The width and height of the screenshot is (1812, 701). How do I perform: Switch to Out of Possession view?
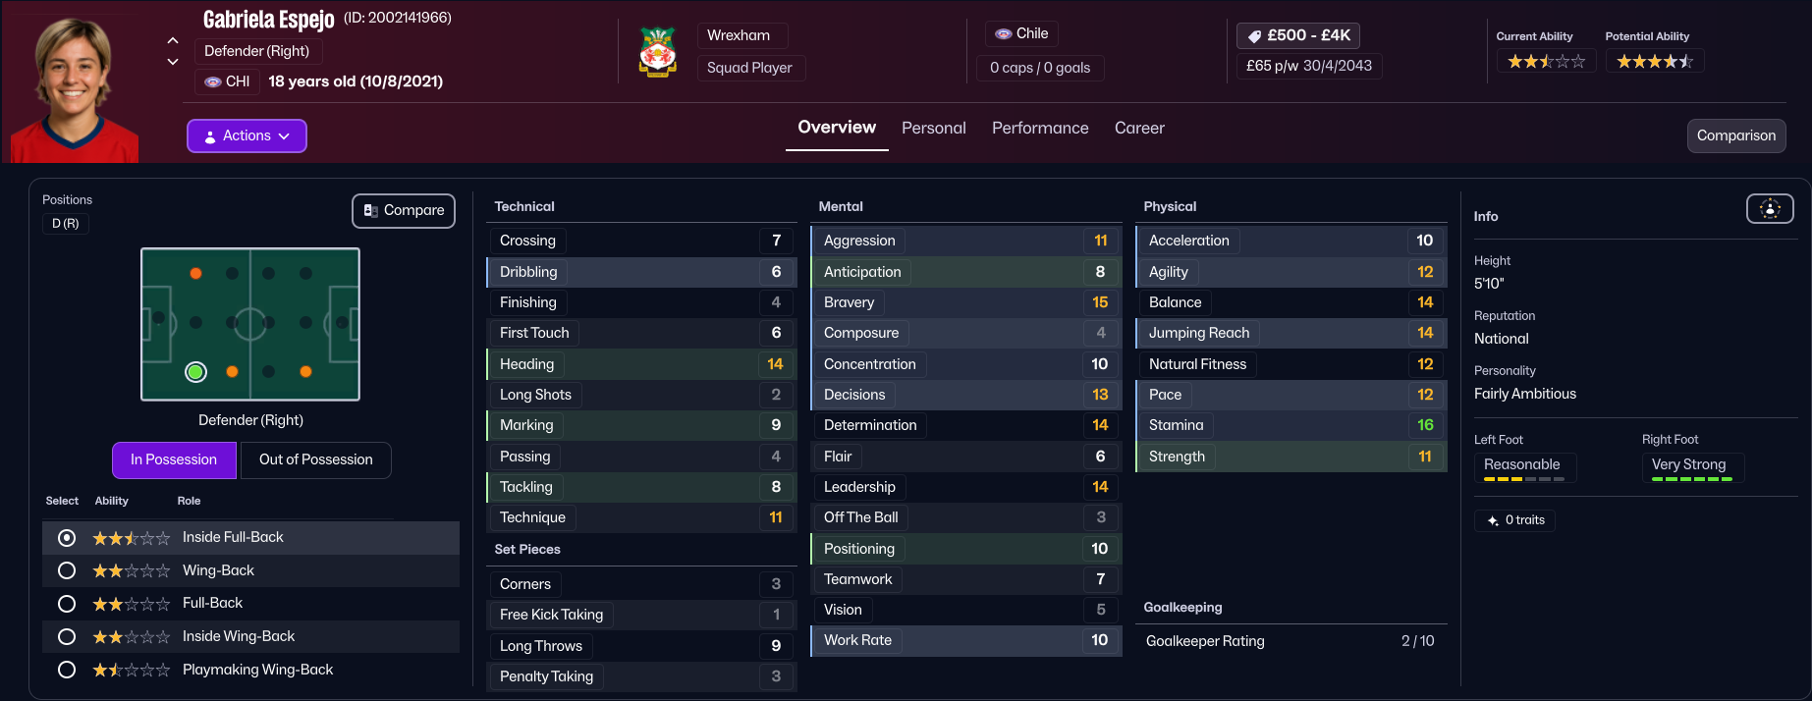(x=315, y=459)
